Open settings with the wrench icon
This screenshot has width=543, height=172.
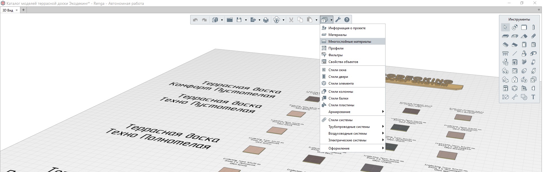click(338, 20)
